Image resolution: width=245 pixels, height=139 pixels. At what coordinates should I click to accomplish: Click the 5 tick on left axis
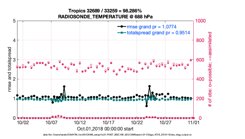14,21
